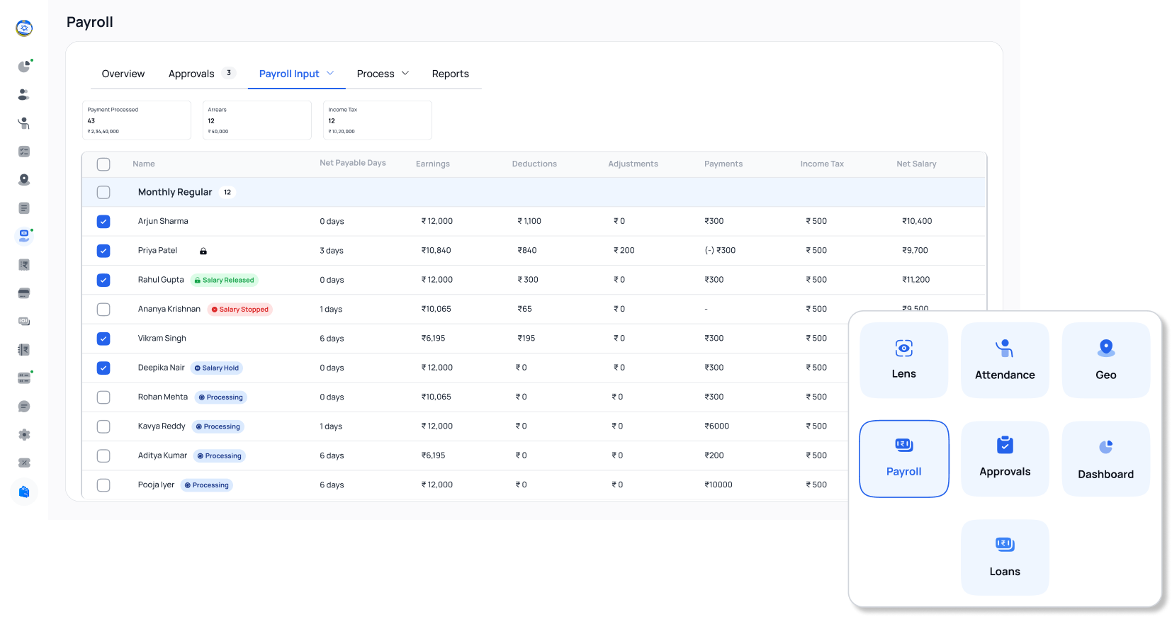Open the Dashboard app tile
The width and height of the screenshot is (1172, 617).
tap(1105, 458)
